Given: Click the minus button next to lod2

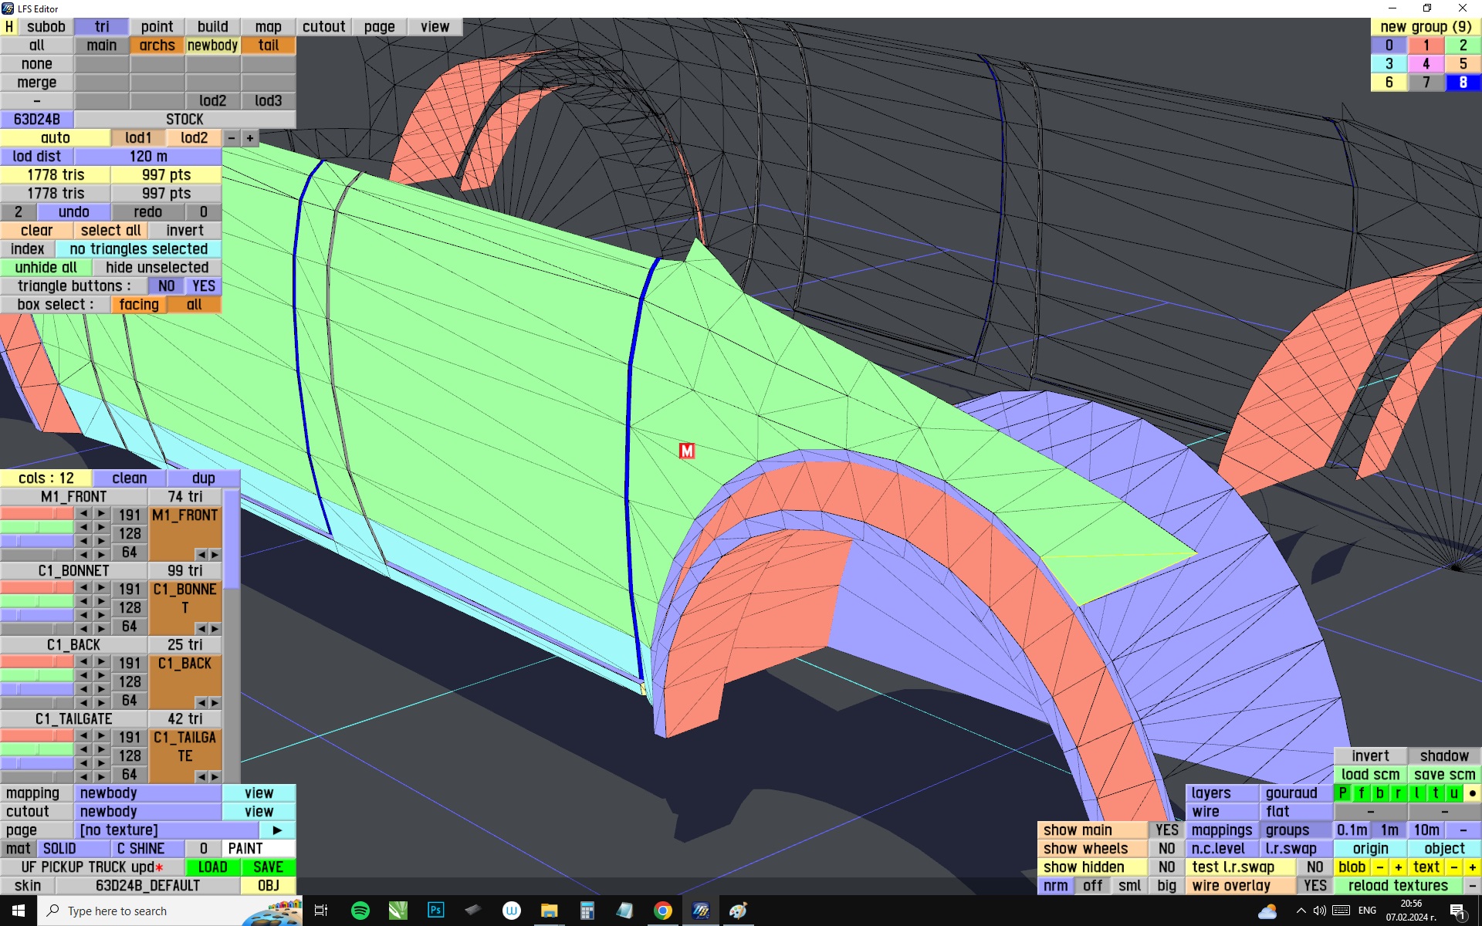Looking at the screenshot, I should click(232, 138).
